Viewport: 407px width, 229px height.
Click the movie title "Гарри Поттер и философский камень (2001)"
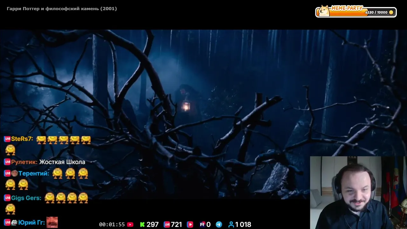pos(62,9)
